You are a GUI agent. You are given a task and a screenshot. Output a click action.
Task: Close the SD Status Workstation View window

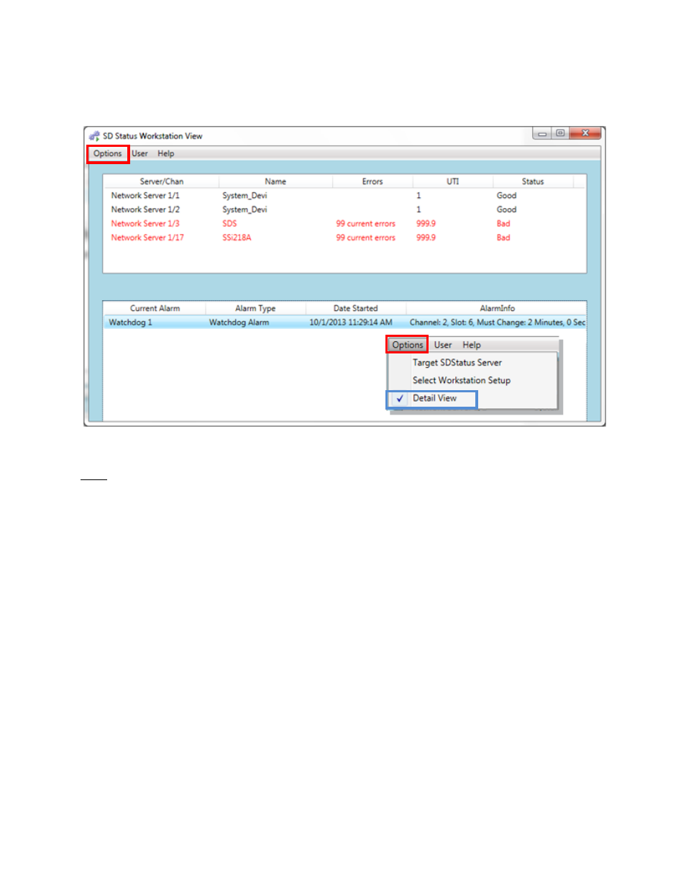586,133
